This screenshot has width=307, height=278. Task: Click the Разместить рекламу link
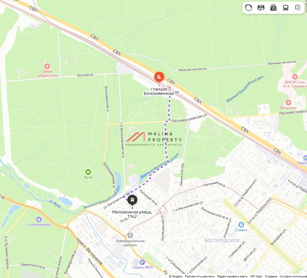point(200,276)
